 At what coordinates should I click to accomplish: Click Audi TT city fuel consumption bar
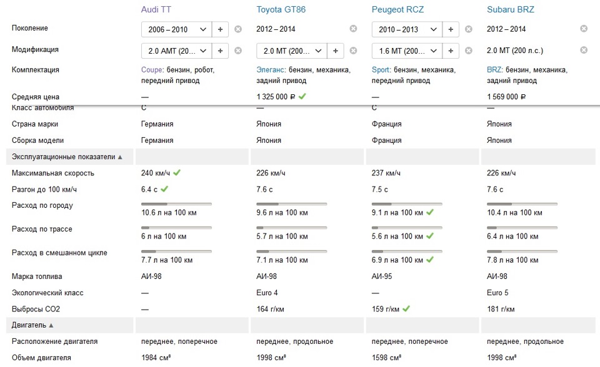176,203
